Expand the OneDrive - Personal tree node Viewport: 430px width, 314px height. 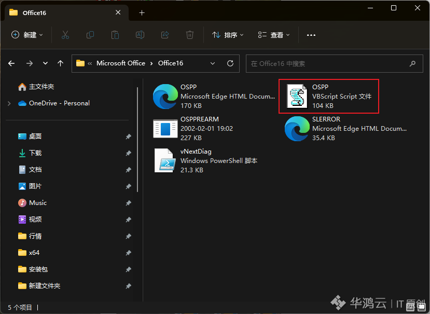(x=9, y=103)
